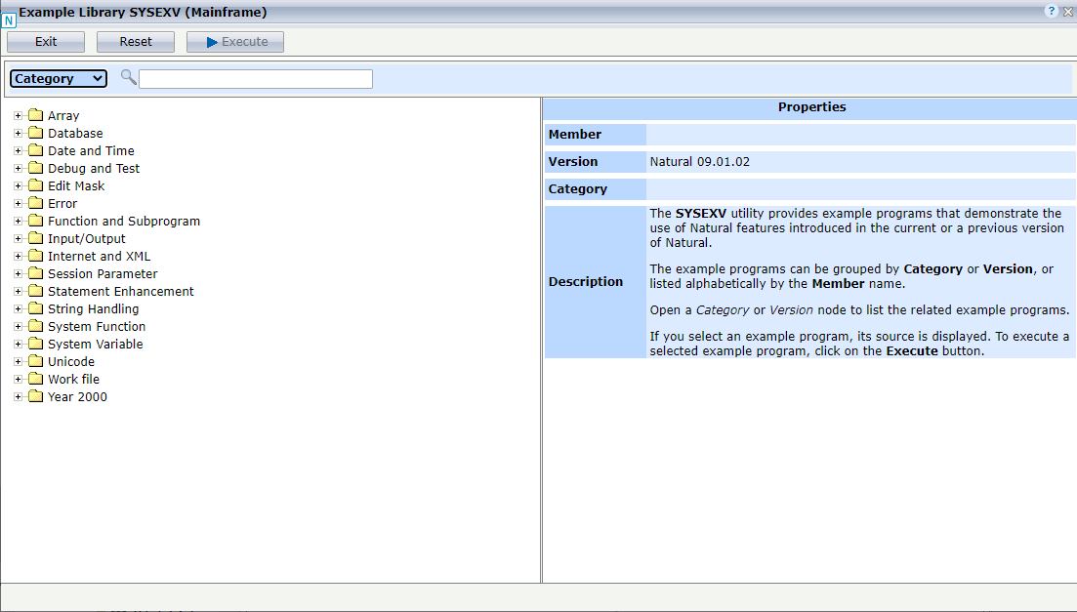The image size is (1077, 612).
Task: Click the Natural application icon in title bar
Action: 10,18
